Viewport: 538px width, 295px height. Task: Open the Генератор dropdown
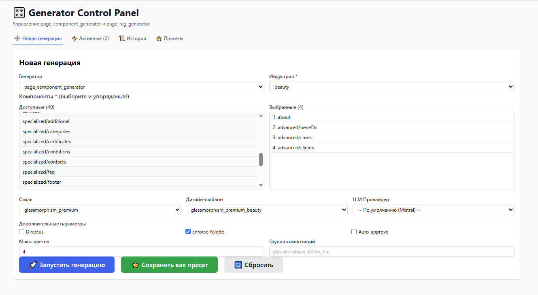coord(142,87)
